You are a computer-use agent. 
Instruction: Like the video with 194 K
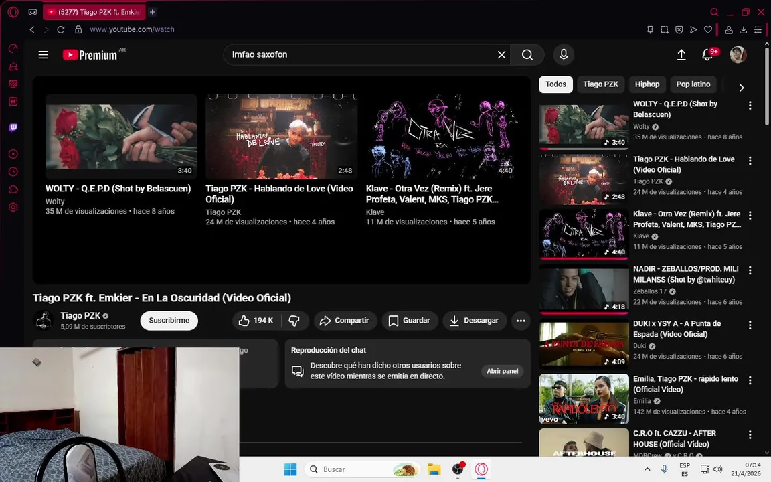point(256,321)
